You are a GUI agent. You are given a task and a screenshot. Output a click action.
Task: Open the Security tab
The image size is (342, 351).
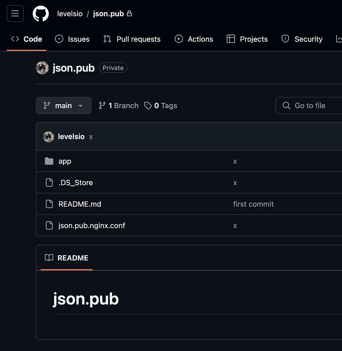click(302, 39)
